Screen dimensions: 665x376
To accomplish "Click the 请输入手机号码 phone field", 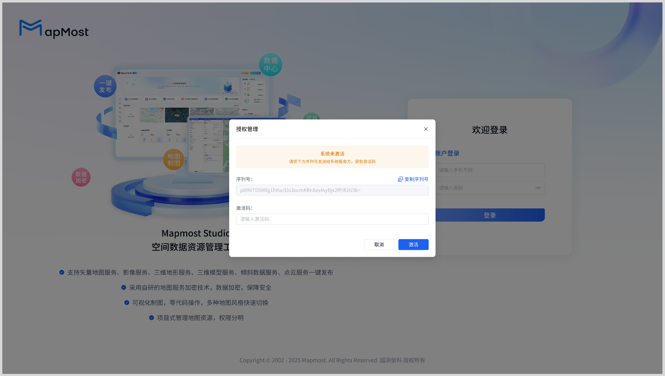I will [490, 170].
